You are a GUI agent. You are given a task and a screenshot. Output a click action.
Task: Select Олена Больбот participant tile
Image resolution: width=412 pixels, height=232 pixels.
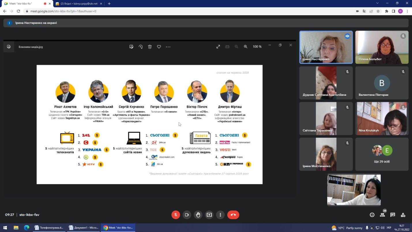pos(382,47)
